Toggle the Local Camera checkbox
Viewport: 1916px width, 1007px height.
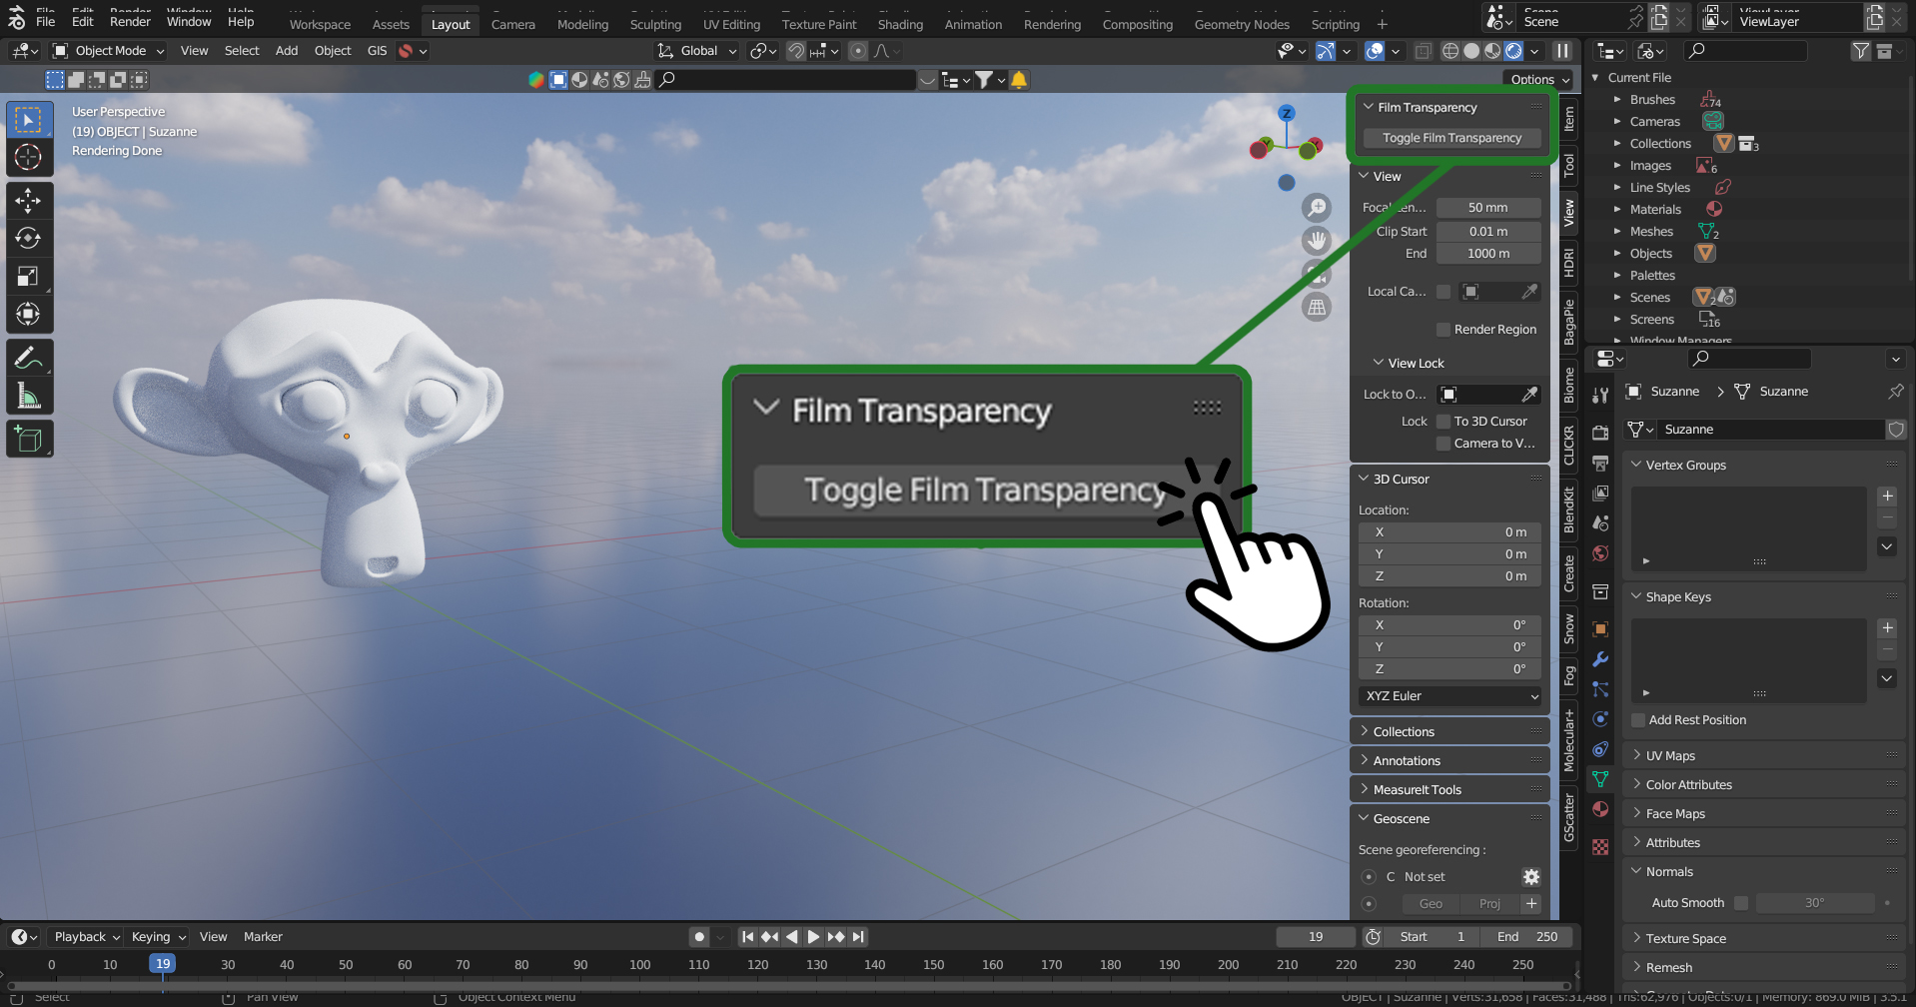[x=1443, y=292]
